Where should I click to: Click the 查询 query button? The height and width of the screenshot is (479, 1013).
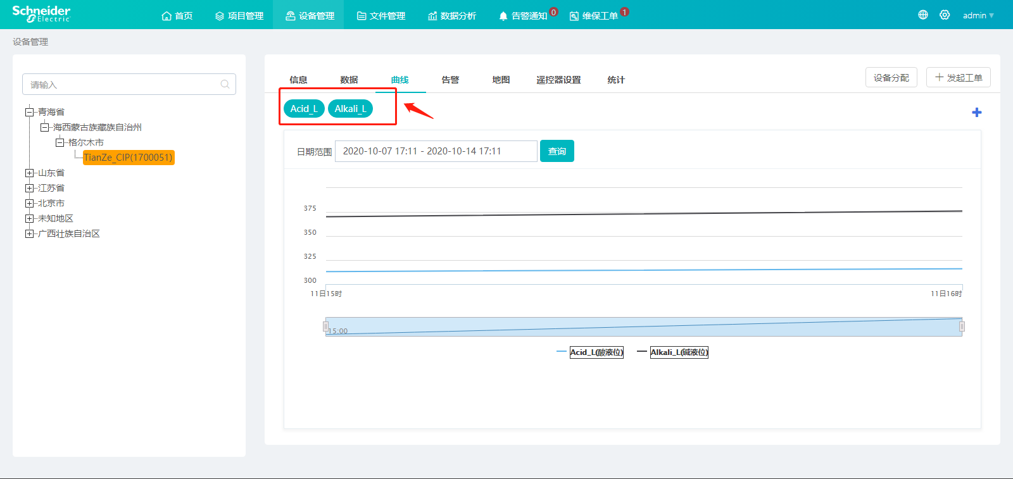[x=557, y=151]
